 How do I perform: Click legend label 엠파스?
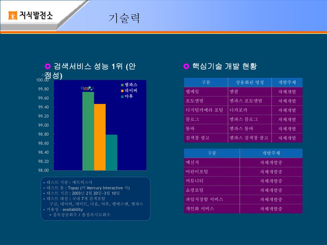[x=131, y=85]
